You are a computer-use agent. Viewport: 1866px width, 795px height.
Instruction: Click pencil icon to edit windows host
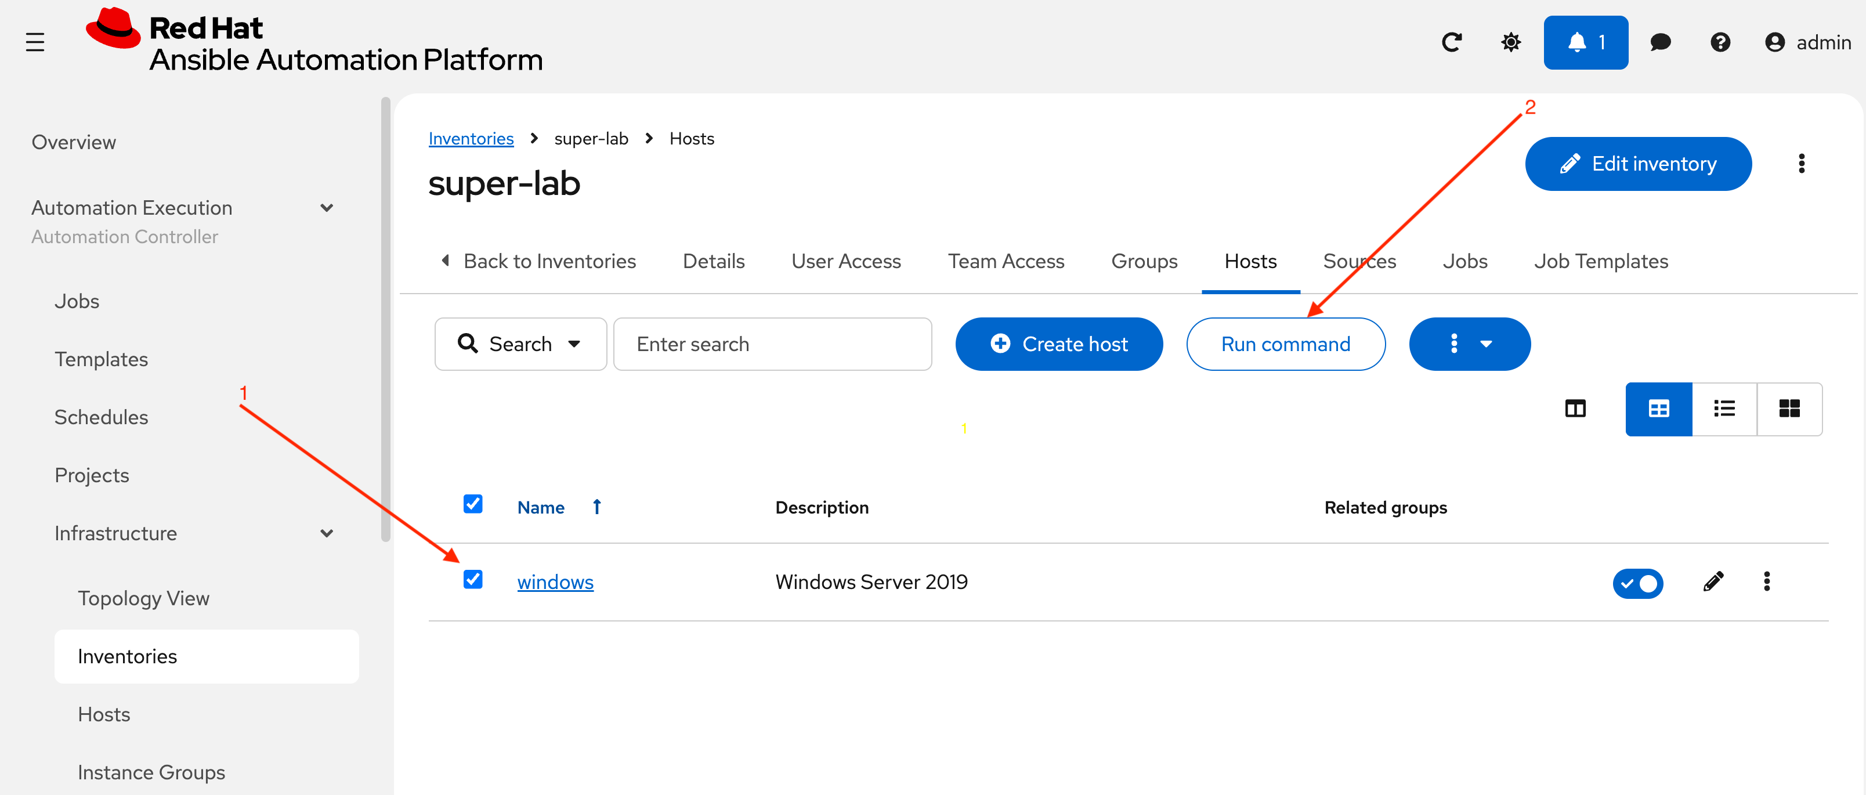click(1713, 581)
